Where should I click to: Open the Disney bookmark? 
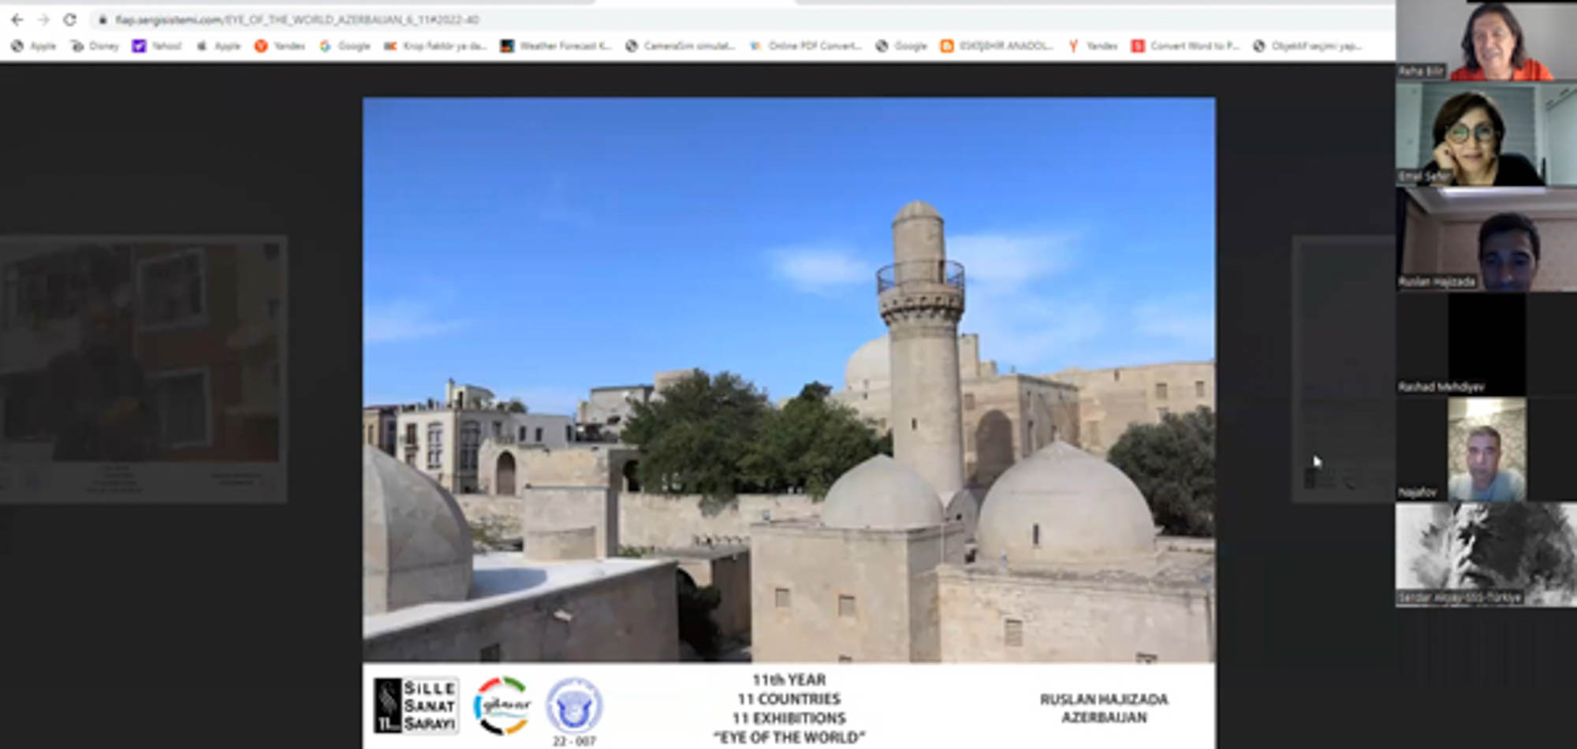pyautogui.click(x=95, y=46)
